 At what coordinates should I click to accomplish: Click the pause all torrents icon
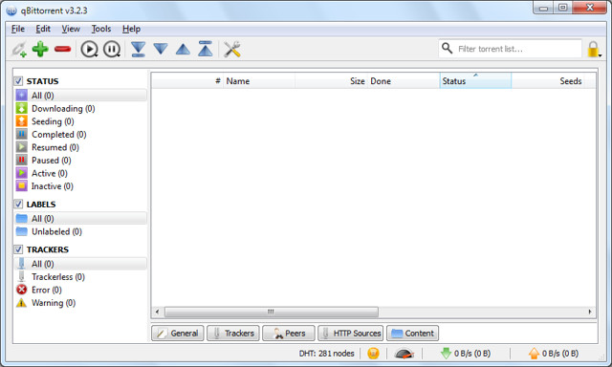click(112, 49)
